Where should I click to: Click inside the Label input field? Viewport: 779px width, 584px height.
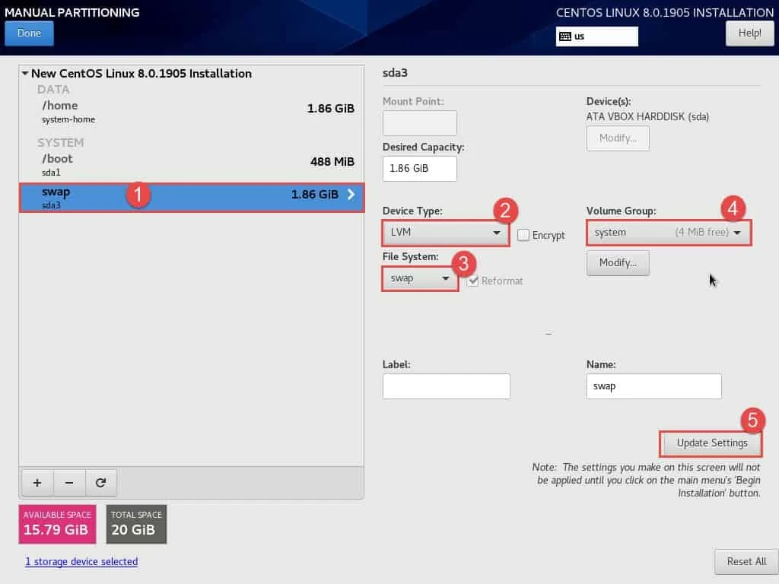click(446, 386)
